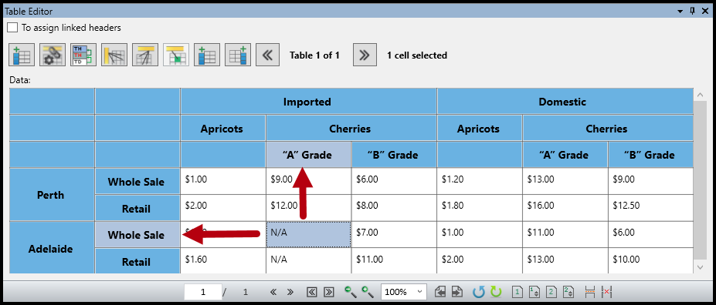Click the TH/TD cell type icon
The width and height of the screenshot is (716, 305).
[83, 55]
